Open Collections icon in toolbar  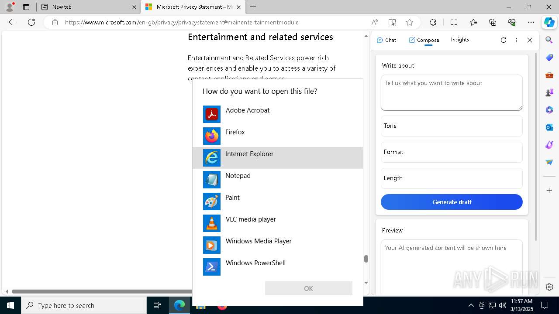click(x=493, y=22)
